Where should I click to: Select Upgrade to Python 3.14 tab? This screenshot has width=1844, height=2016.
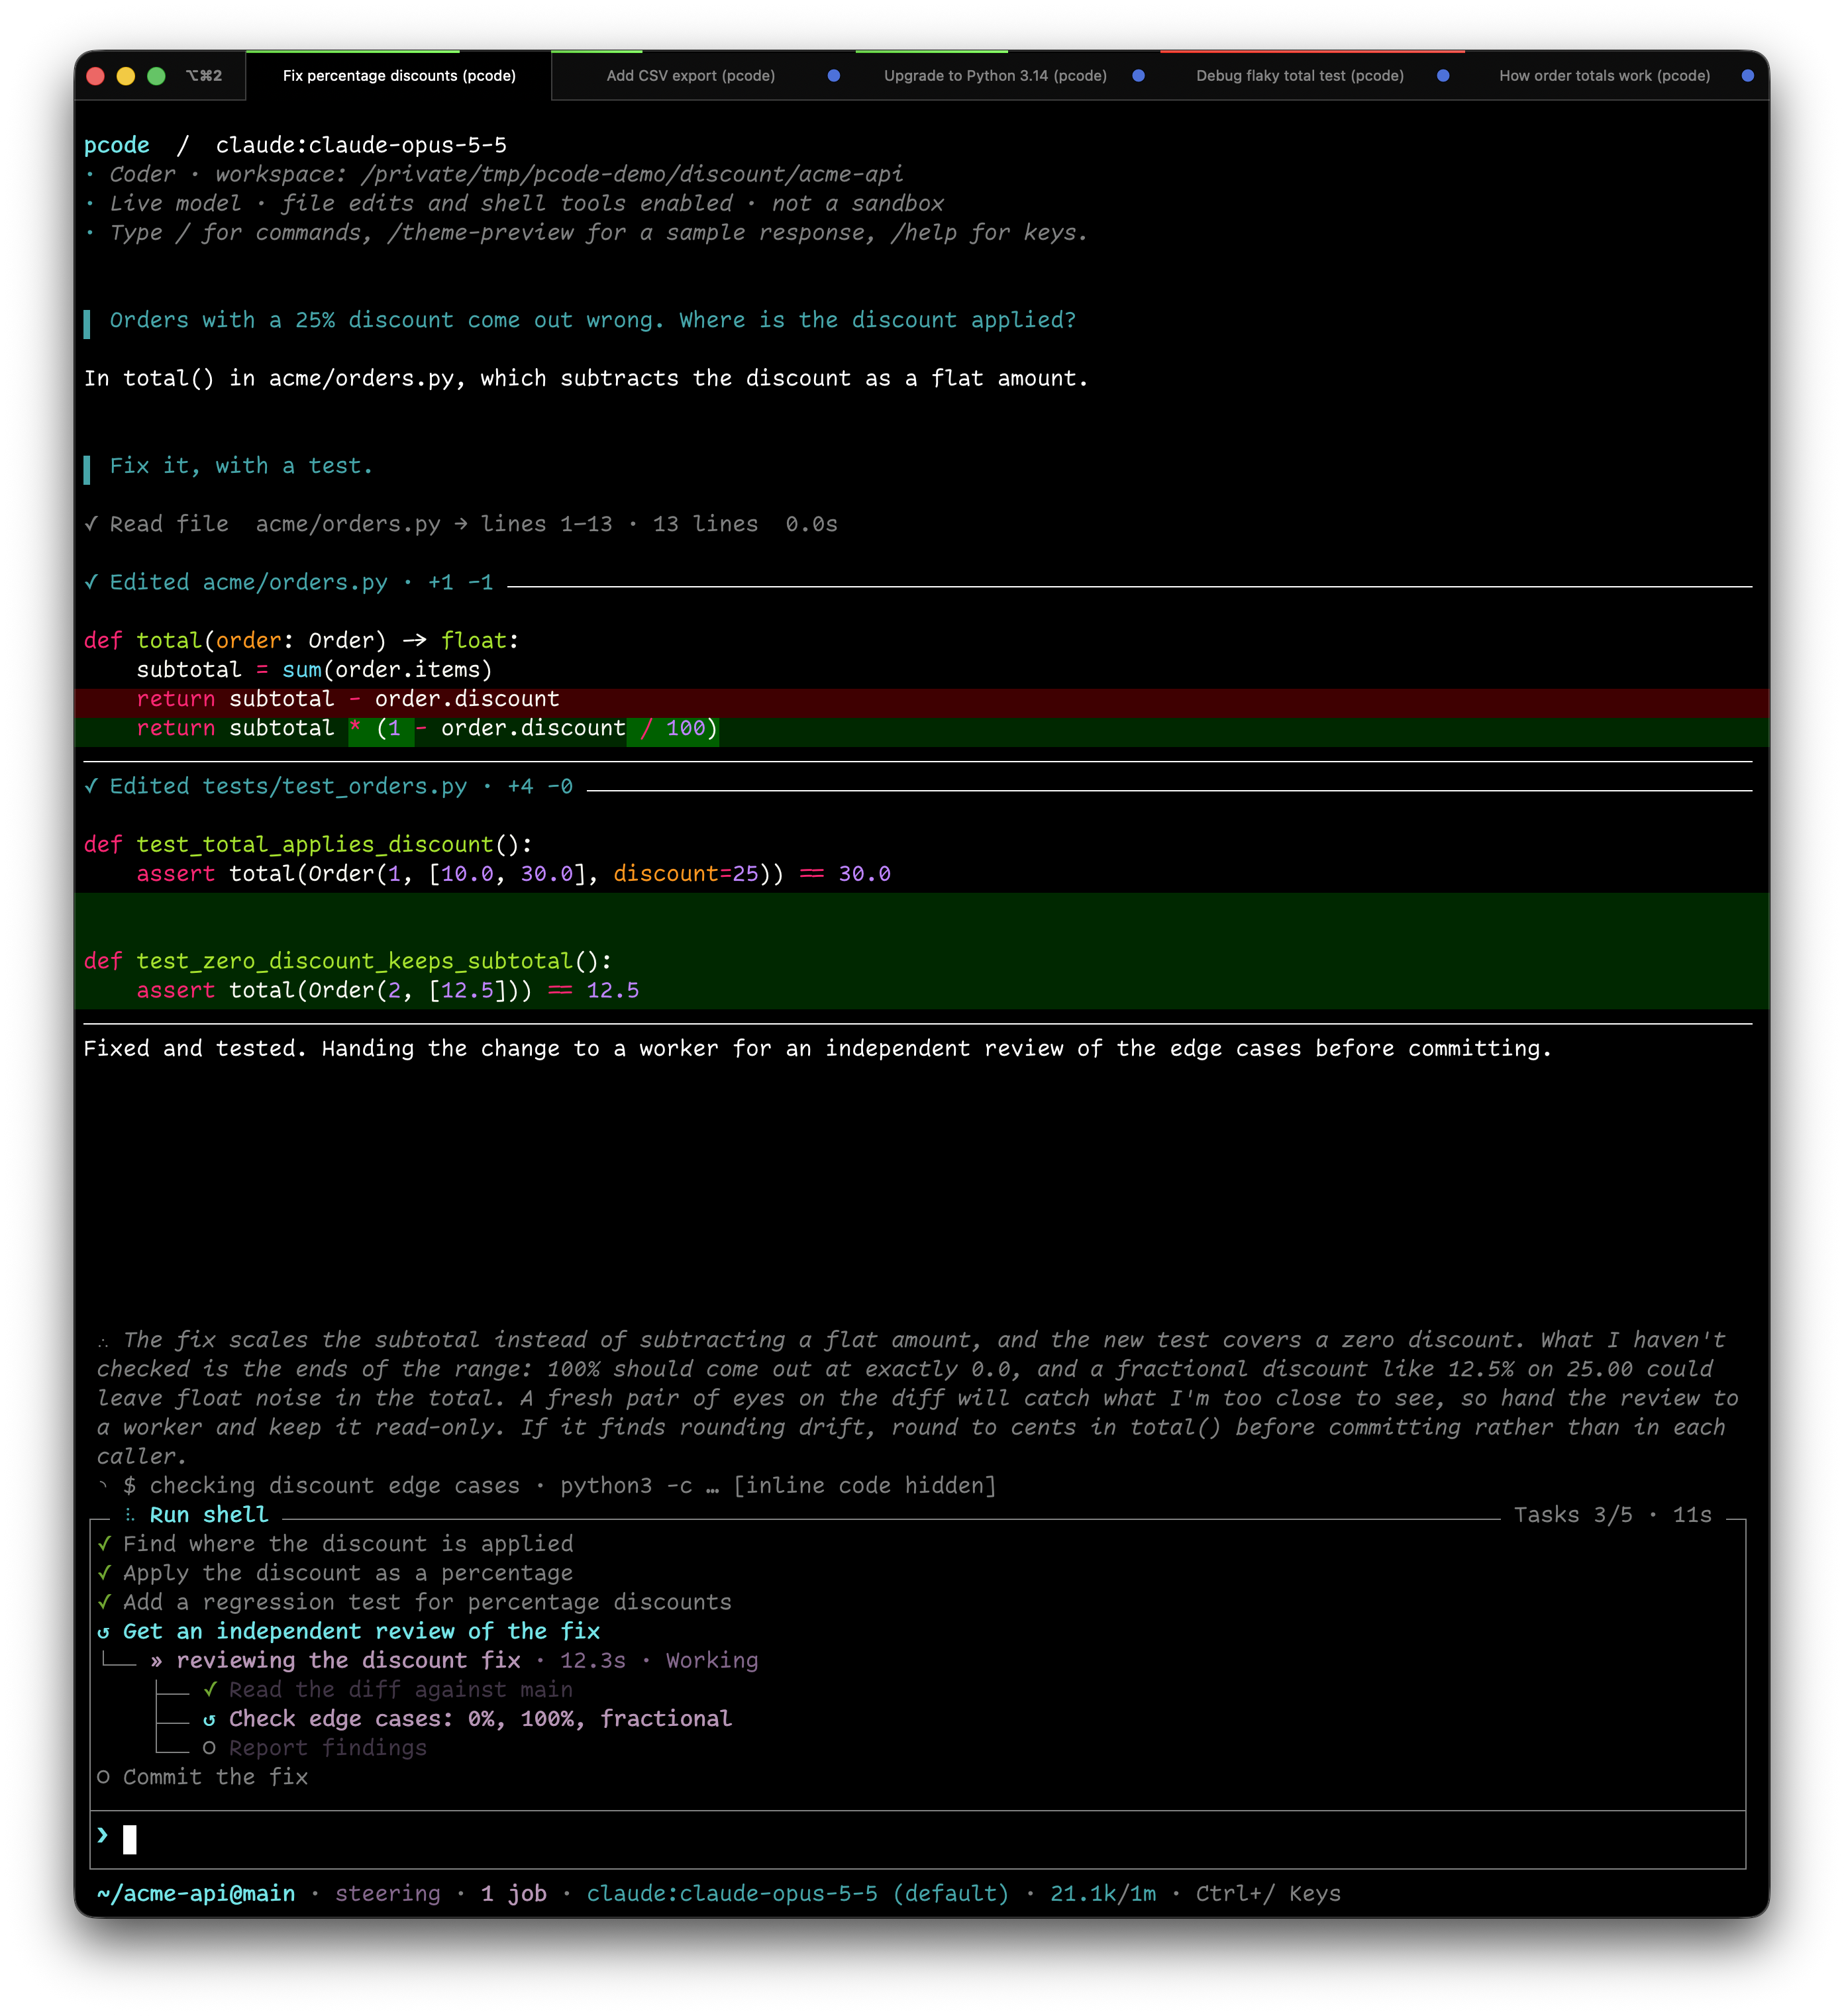pos(994,76)
